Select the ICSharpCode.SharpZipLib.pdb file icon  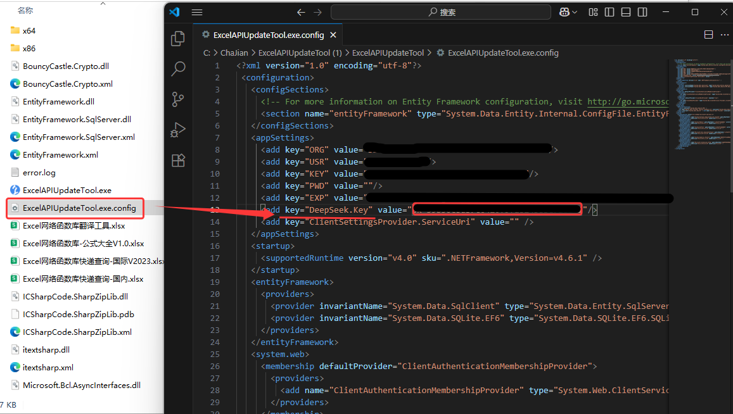15,315
